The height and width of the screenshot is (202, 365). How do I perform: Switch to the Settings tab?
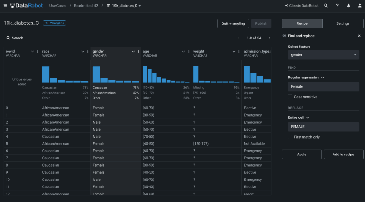pos(342,23)
